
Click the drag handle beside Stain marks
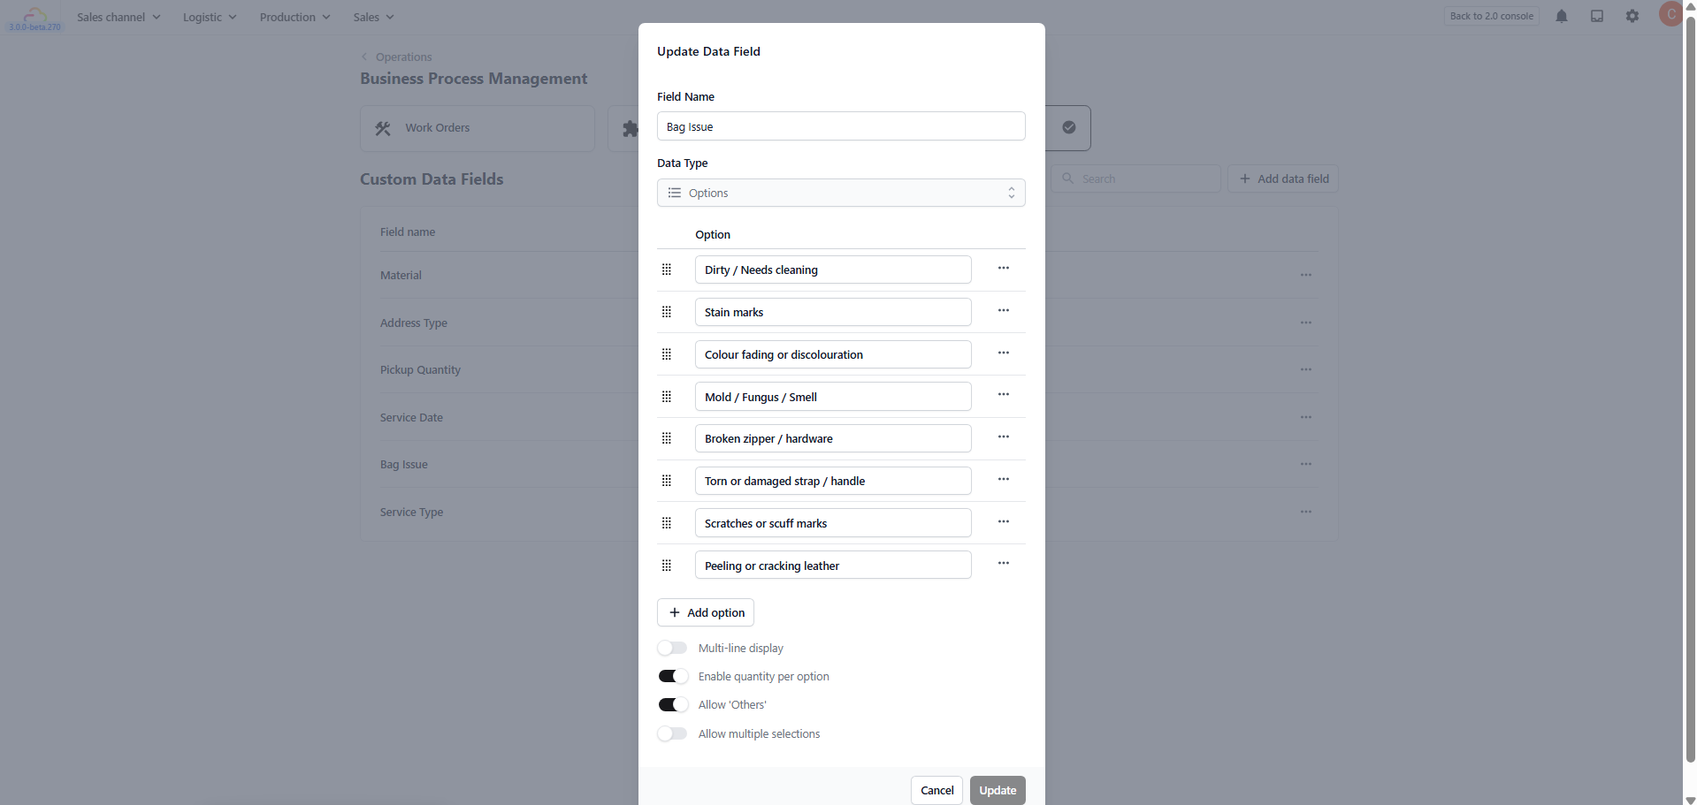(667, 312)
